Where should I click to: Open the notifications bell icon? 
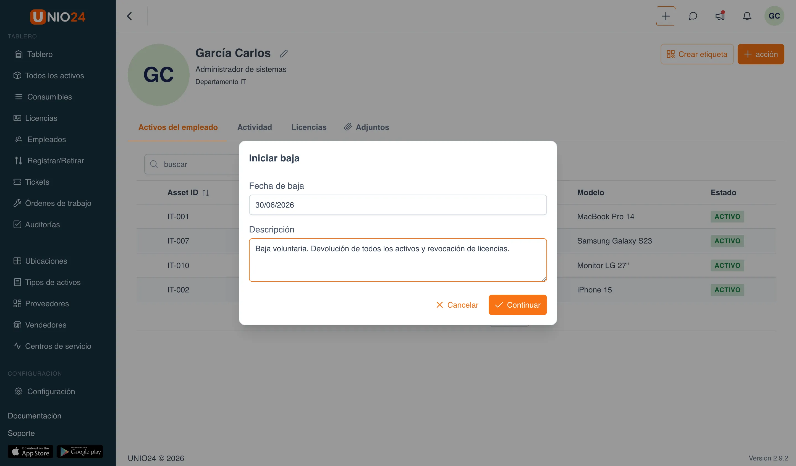point(747,16)
